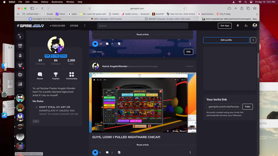The width and height of the screenshot is (278, 156).
Task: Open new tab with plus icon
Action: pyautogui.click(x=236, y=8)
